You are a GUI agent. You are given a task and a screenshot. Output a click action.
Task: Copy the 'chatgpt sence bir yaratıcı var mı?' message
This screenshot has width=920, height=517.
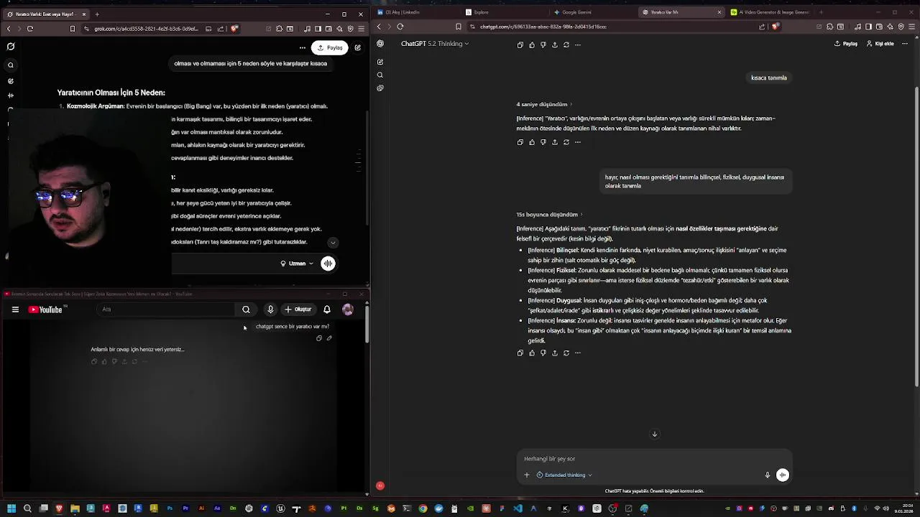(319, 338)
